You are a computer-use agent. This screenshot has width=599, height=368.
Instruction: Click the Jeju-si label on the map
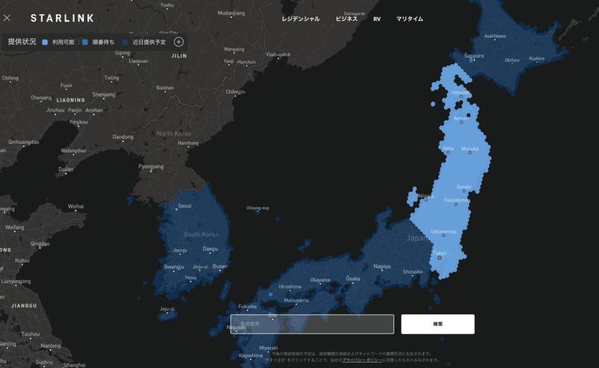coord(167,309)
